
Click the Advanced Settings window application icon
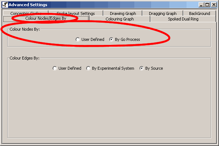[5, 5]
